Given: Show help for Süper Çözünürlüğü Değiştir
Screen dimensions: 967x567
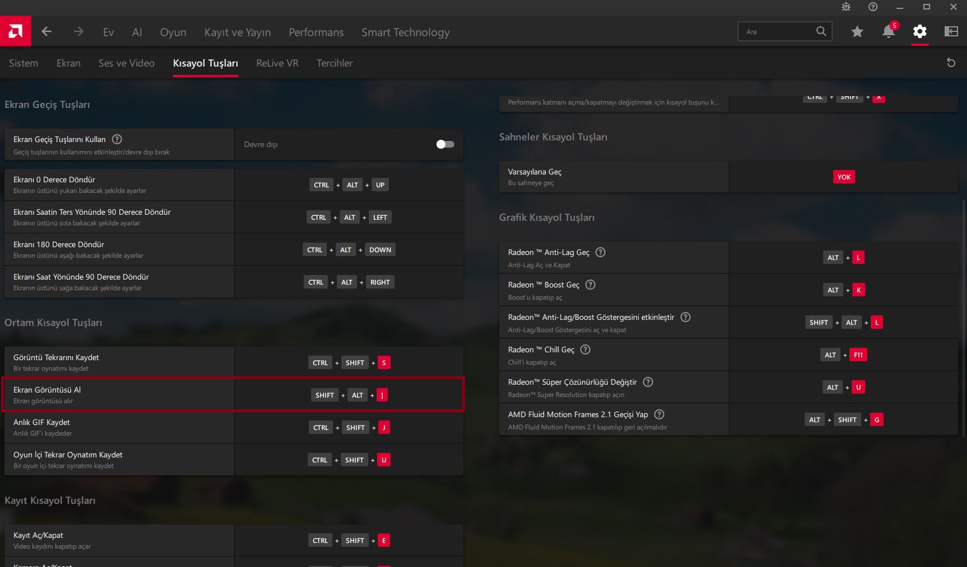Looking at the screenshot, I should point(648,382).
